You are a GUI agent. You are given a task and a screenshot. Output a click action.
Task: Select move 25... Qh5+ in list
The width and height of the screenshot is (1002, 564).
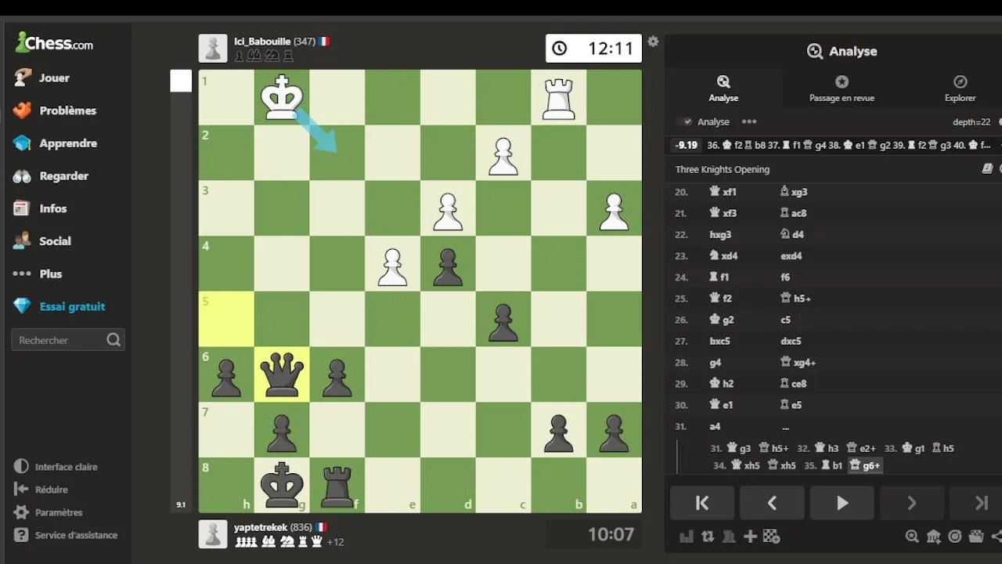(794, 298)
